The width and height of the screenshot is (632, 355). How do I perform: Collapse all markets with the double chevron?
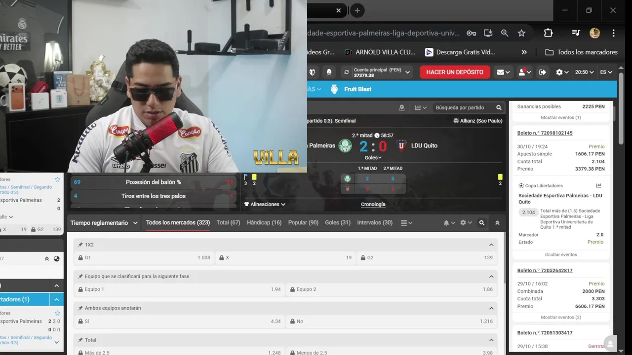pos(497,223)
